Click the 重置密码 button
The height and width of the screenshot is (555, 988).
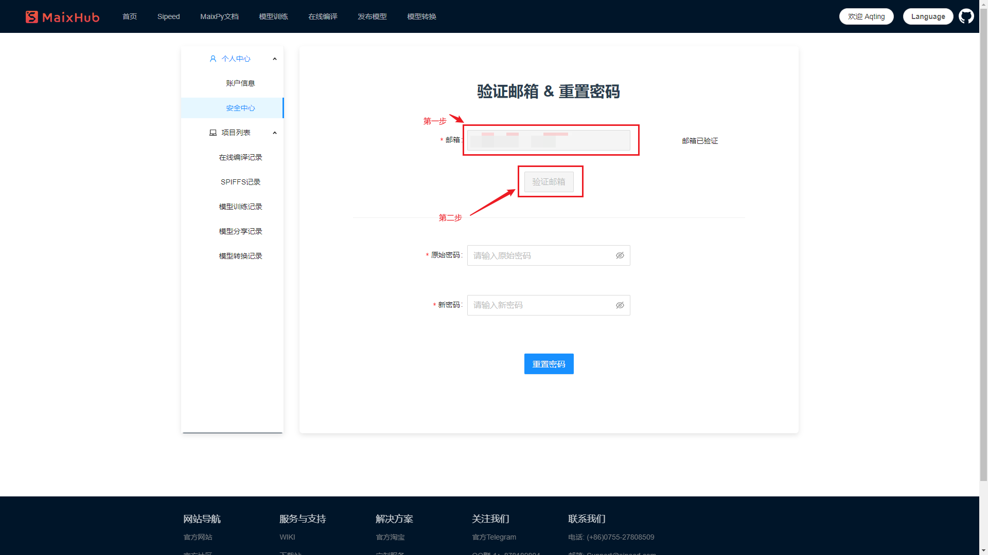coord(549,364)
